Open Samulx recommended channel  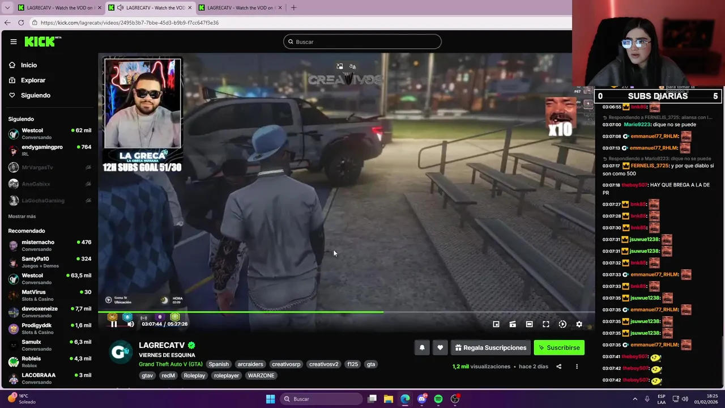[x=50, y=345]
